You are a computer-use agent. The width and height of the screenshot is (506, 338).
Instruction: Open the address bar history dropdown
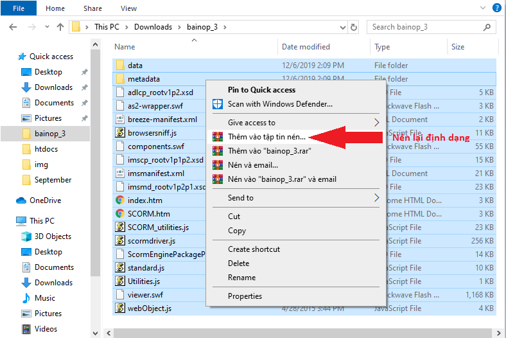tap(343, 28)
